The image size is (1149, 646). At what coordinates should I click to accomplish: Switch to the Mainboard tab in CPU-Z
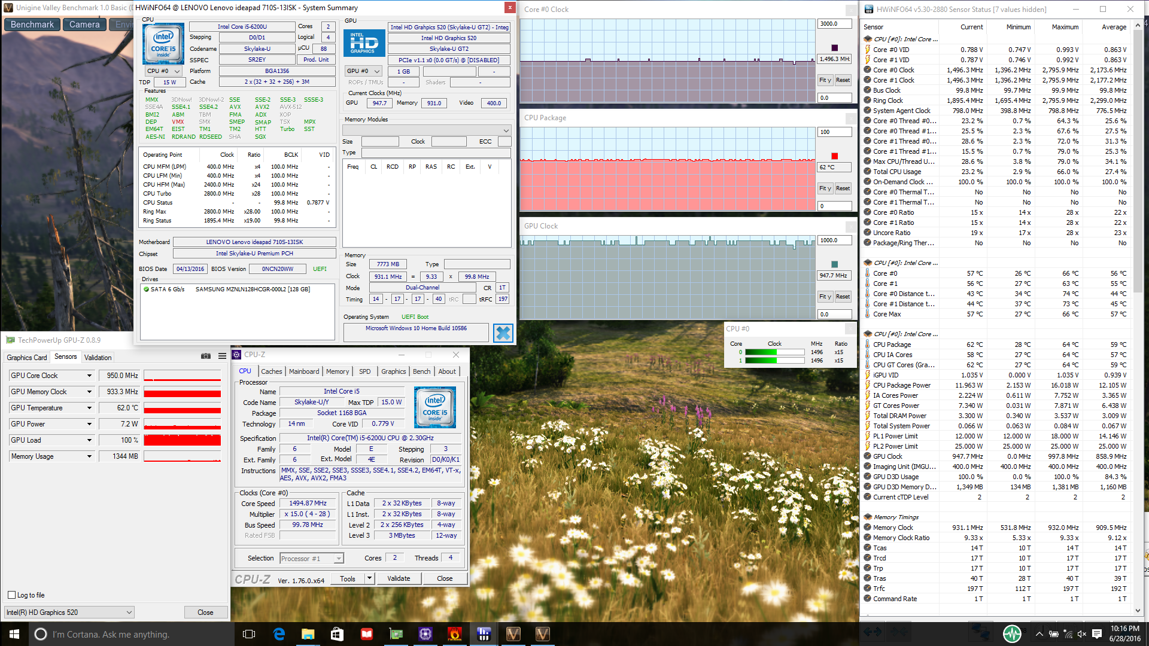tap(304, 371)
